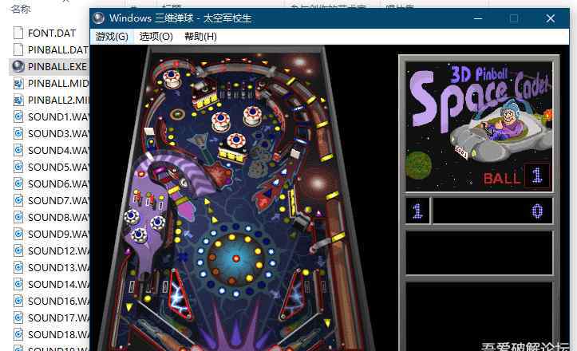Select the SOUND6.WAV file icon

pos(18,183)
